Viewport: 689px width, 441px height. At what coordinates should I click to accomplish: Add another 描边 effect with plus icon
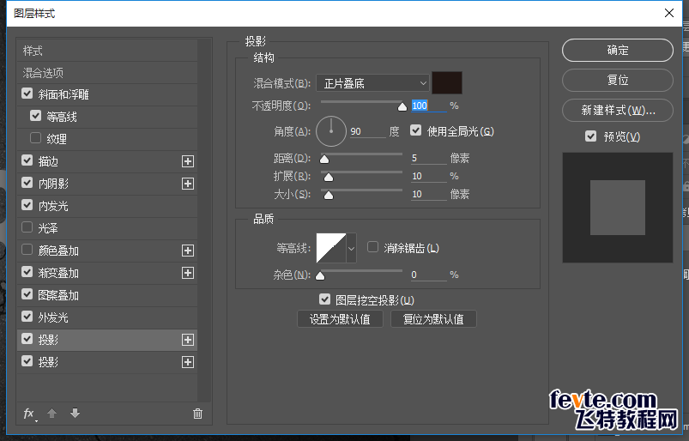click(188, 161)
